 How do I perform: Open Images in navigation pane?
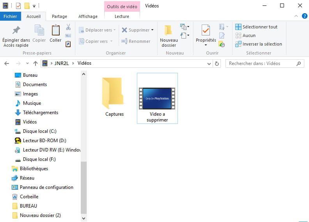tap(26, 94)
